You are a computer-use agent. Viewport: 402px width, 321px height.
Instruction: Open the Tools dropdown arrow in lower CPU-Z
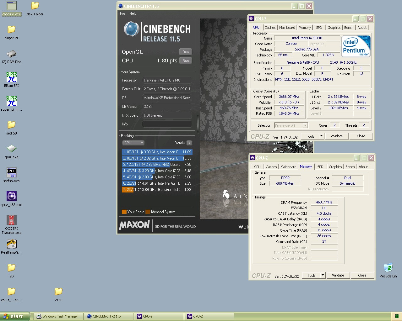pyautogui.click(x=323, y=275)
